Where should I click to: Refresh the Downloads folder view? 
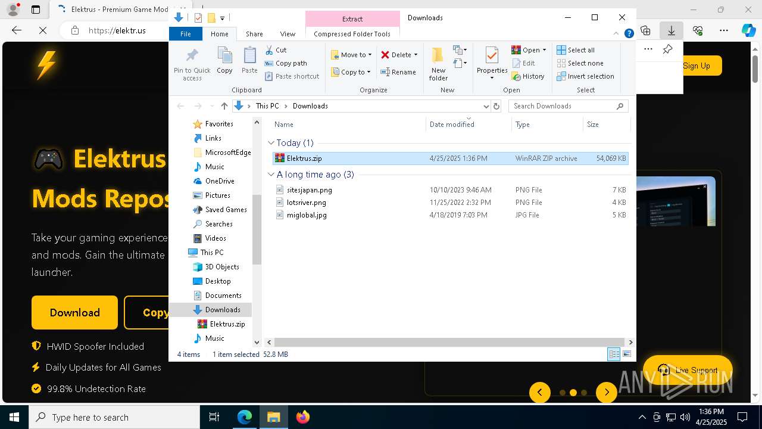[x=496, y=106]
